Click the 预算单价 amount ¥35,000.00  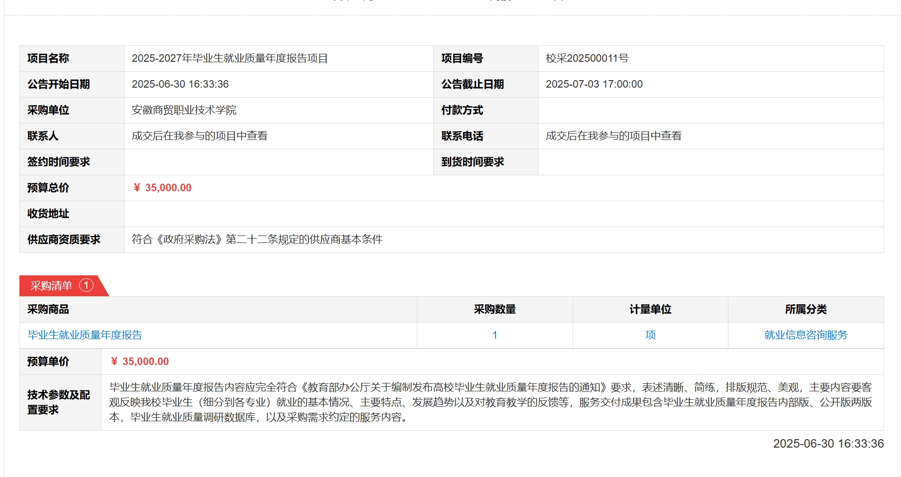pyautogui.click(x=140, y=361)
